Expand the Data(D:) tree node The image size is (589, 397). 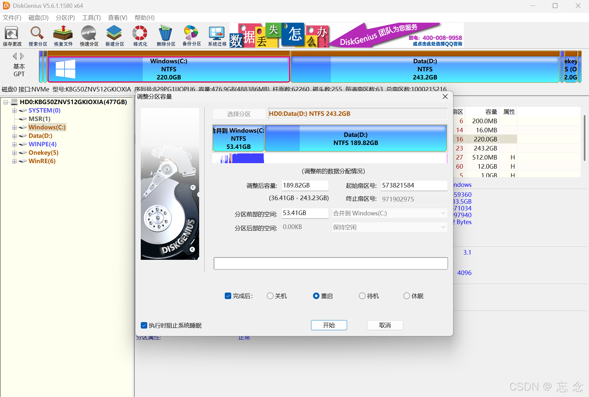point(14,136)
